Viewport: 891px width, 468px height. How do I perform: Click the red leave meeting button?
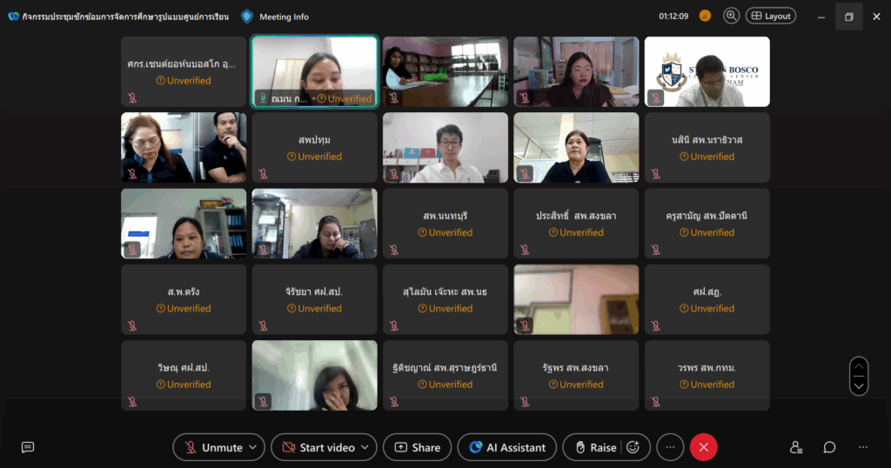point(703,447)
